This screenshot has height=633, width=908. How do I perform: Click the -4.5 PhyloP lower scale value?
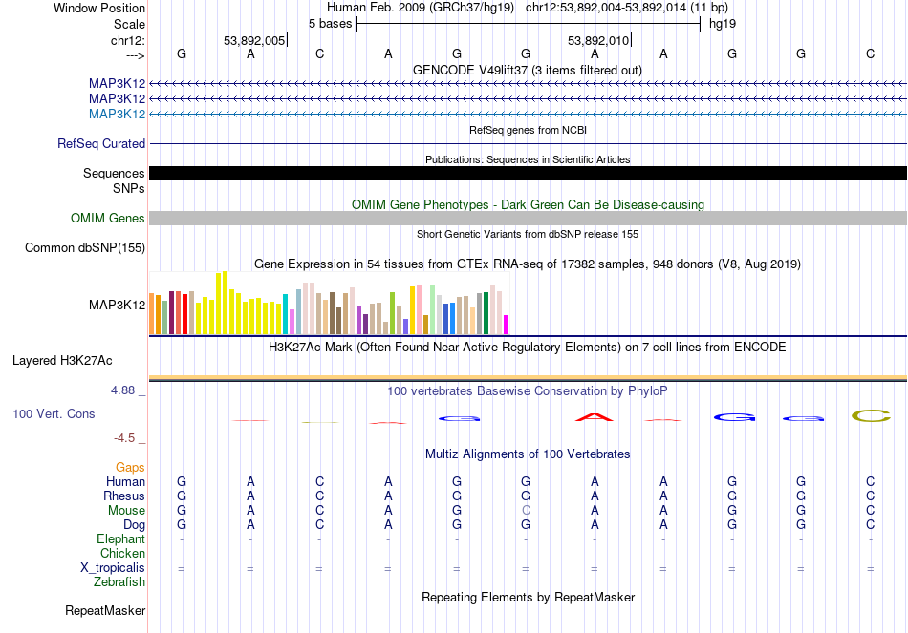124,438
